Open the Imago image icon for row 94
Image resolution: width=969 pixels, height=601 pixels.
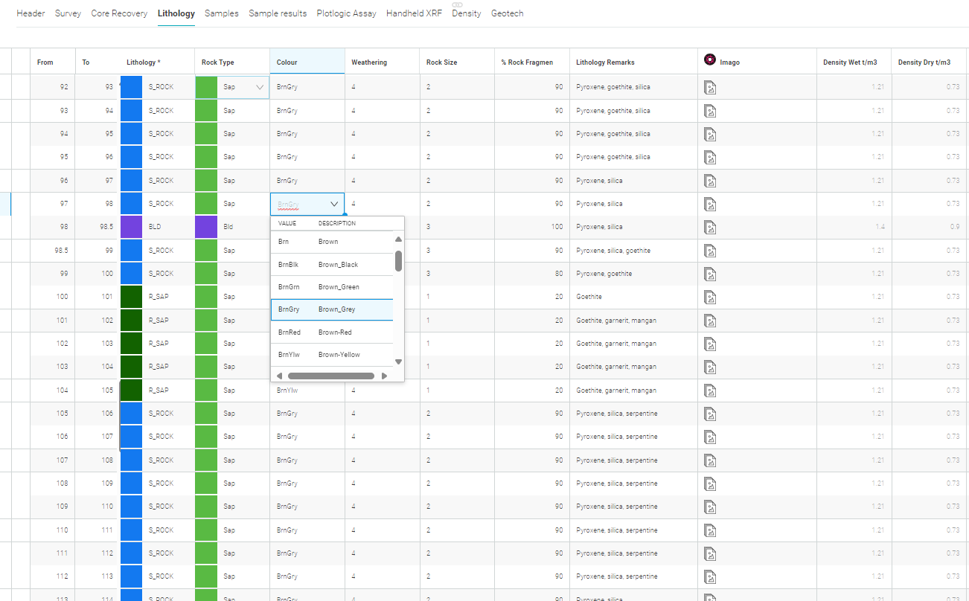coord(711,134)
